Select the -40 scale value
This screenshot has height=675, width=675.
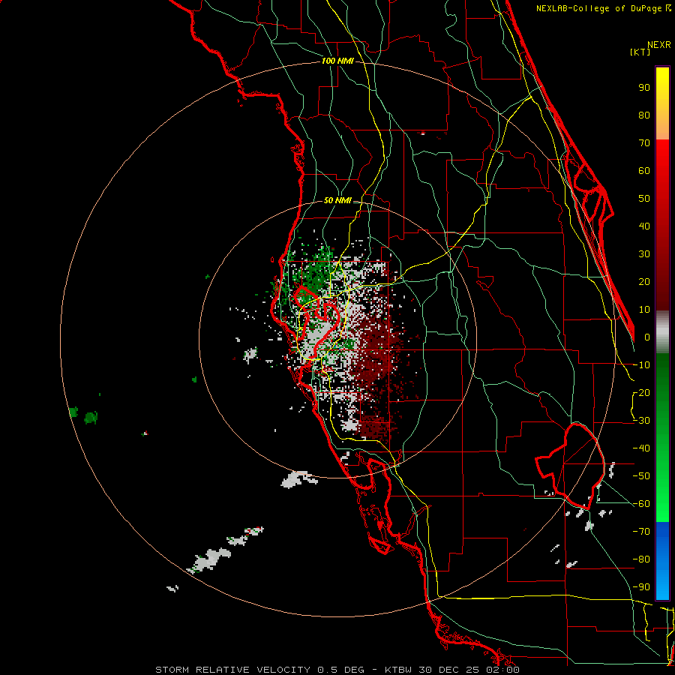click(641, 448)
